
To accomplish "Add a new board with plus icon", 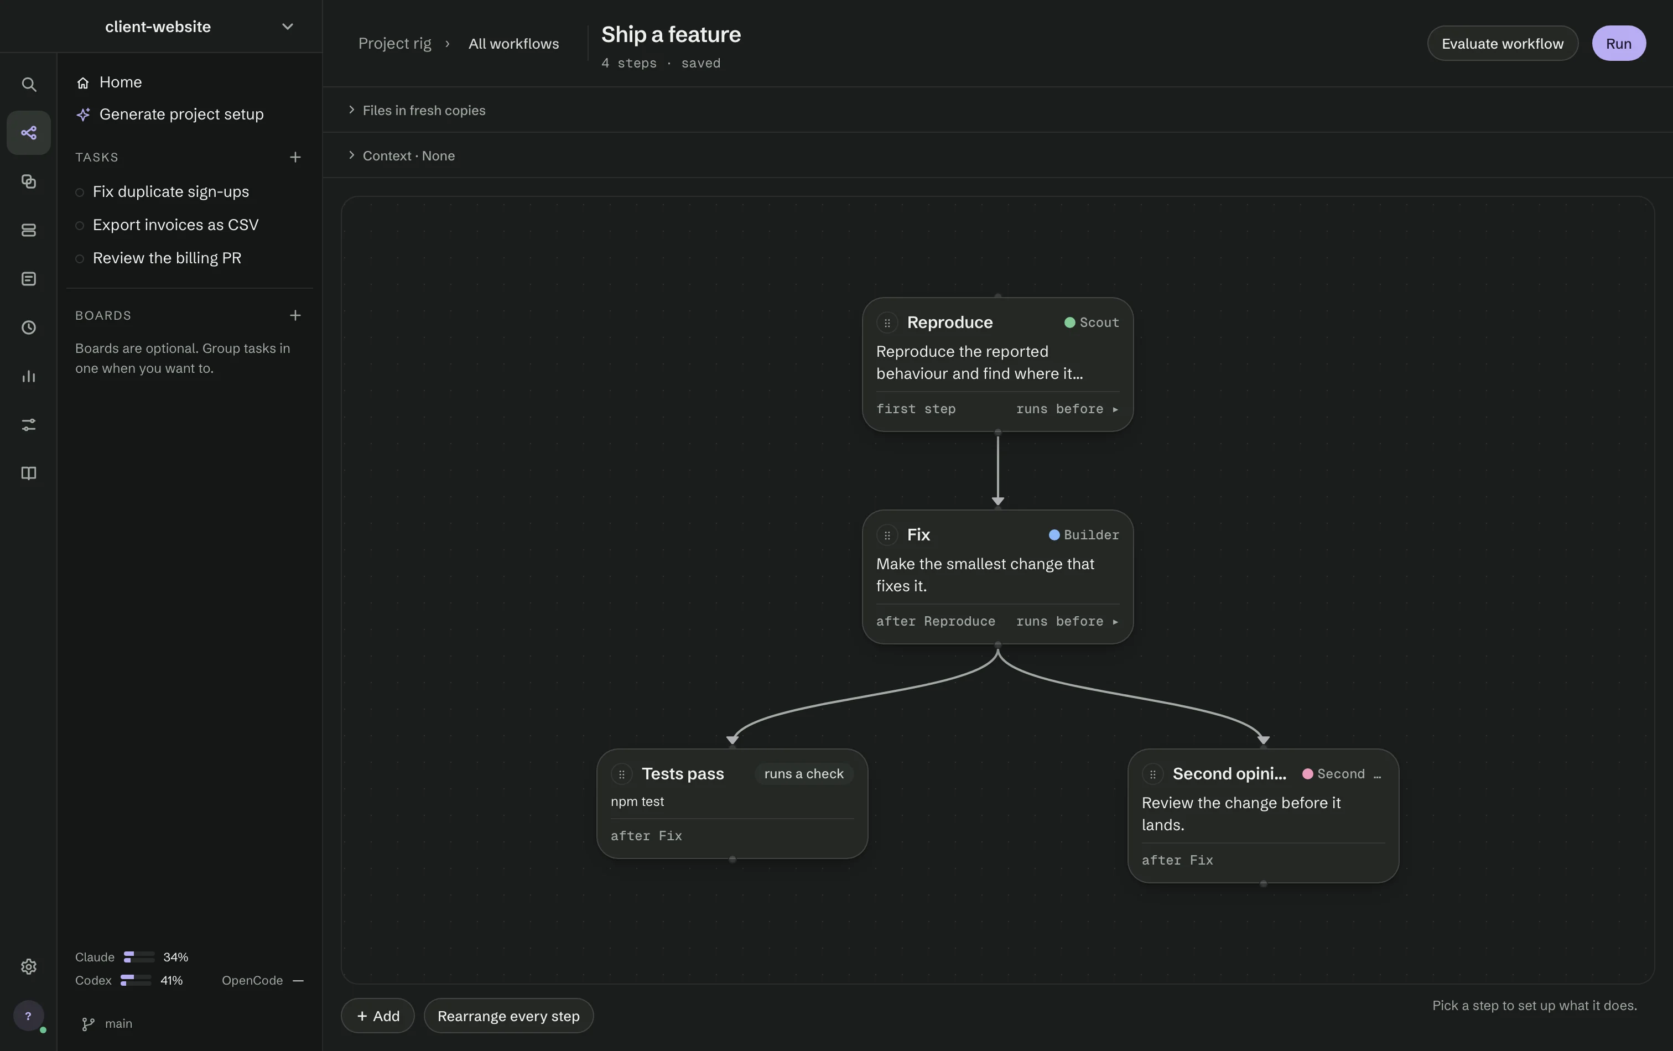I will pos(295,315).
